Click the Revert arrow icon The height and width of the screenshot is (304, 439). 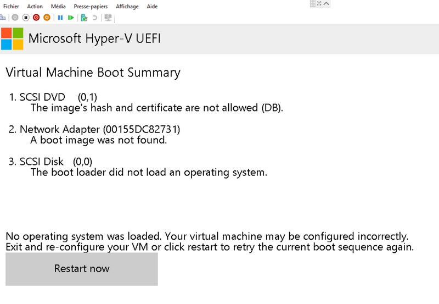(95, 18)
